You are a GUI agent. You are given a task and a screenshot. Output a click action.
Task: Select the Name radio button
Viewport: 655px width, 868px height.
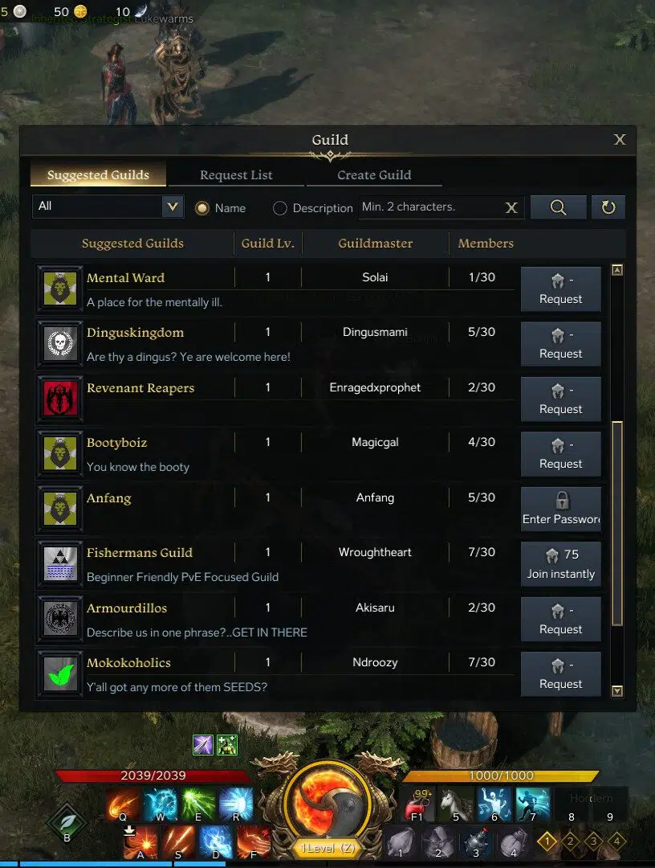click(202, 208)
